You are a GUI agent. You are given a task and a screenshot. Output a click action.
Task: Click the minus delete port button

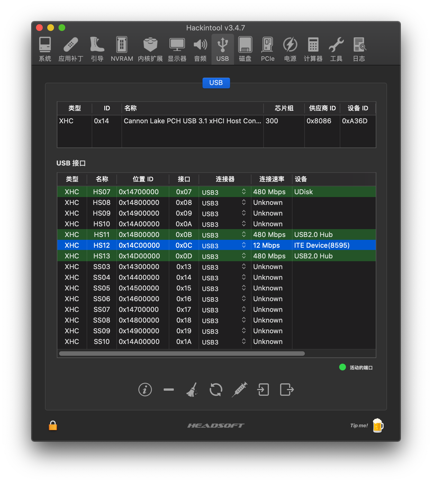tap(169, 390)
